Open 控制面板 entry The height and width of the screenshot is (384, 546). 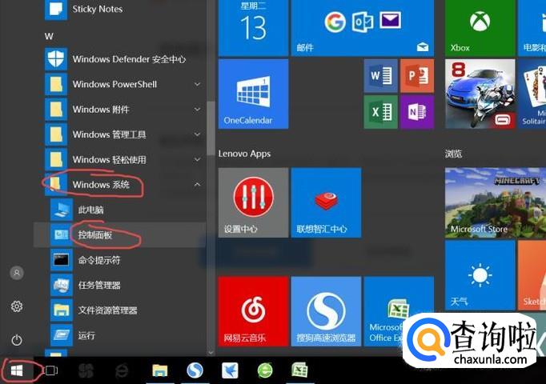119,234
